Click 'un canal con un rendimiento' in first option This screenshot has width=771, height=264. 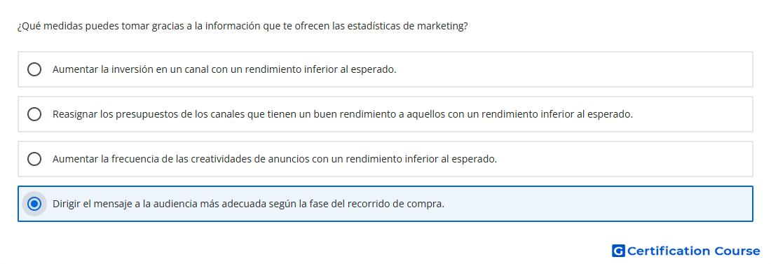point(230,69)
